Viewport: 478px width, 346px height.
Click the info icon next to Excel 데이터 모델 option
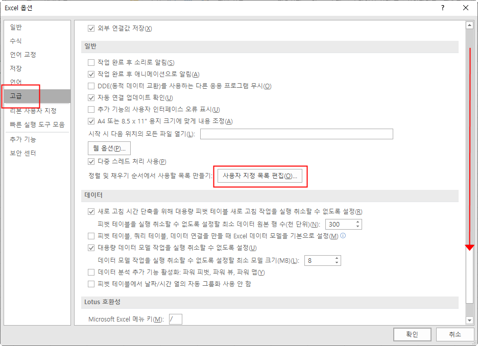(x=343, y=235)
